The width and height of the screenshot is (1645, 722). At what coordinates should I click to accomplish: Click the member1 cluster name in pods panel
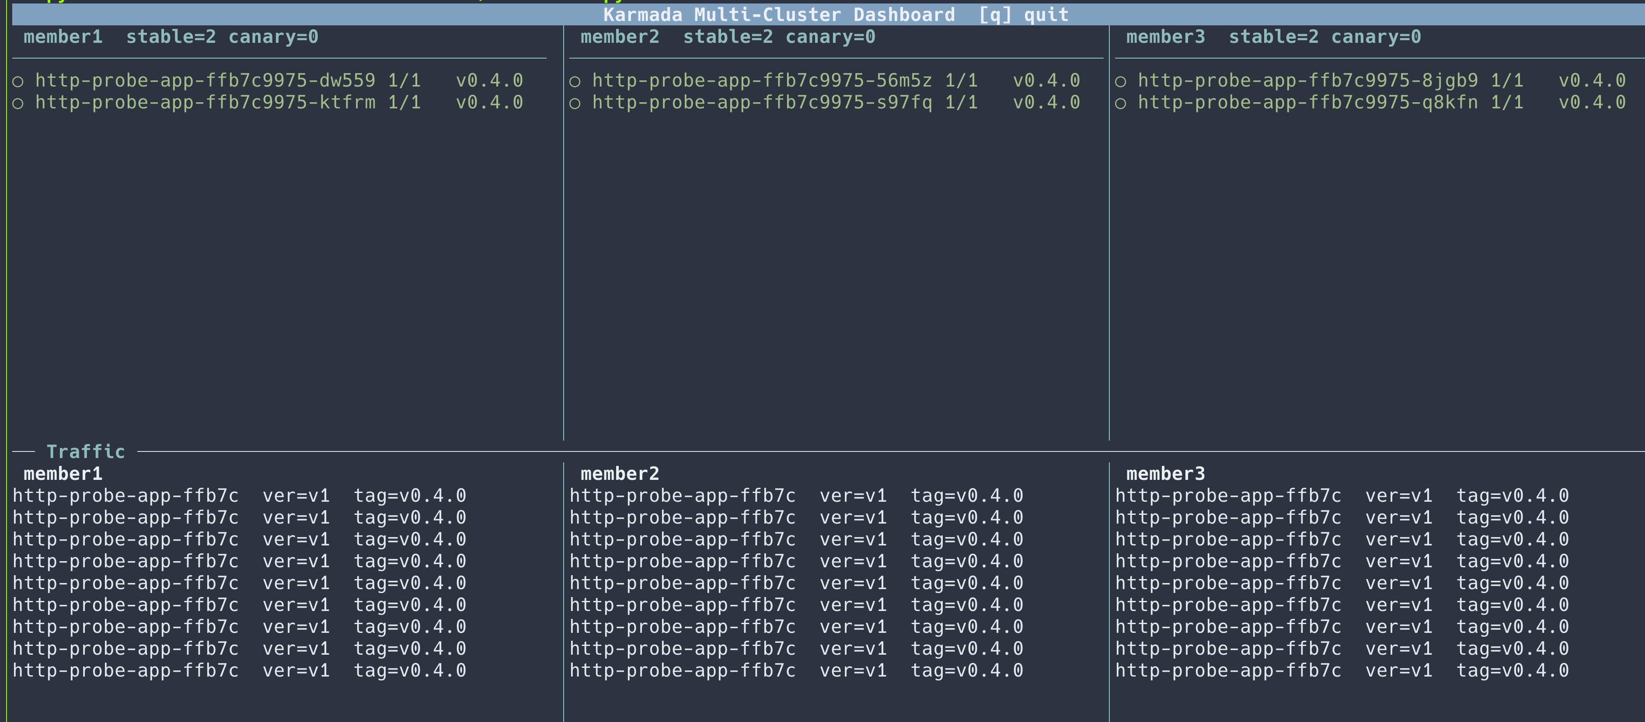tap(63, 37)
